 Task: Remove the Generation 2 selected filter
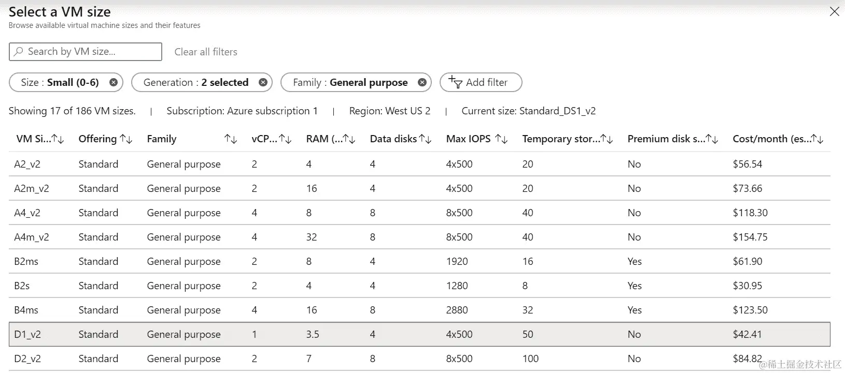tap(263, 82)
